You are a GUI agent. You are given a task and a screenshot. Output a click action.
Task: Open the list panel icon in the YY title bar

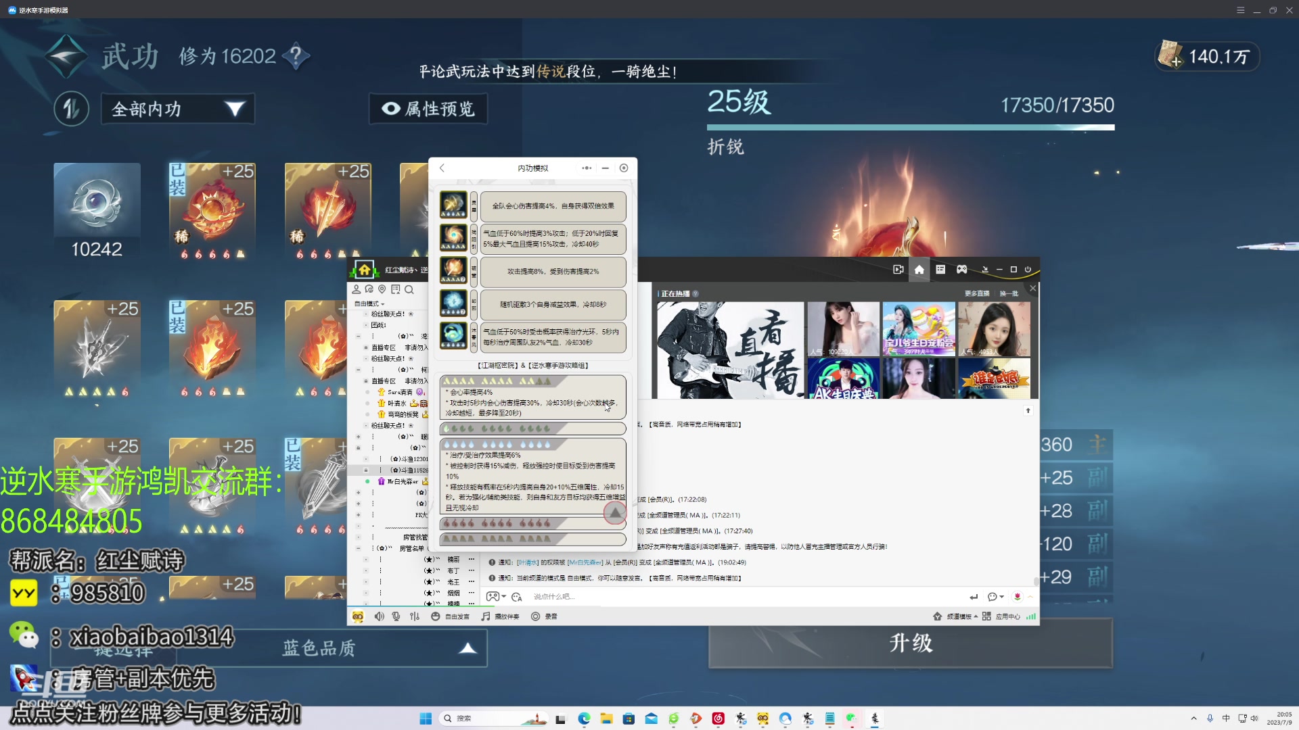(x=940, y=270)
